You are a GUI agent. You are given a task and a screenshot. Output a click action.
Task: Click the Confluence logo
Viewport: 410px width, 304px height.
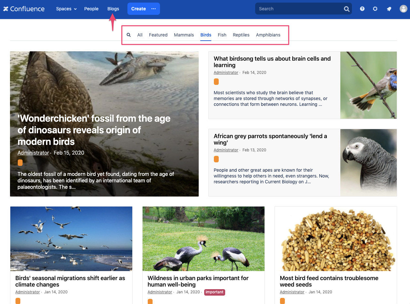(24, 9)
